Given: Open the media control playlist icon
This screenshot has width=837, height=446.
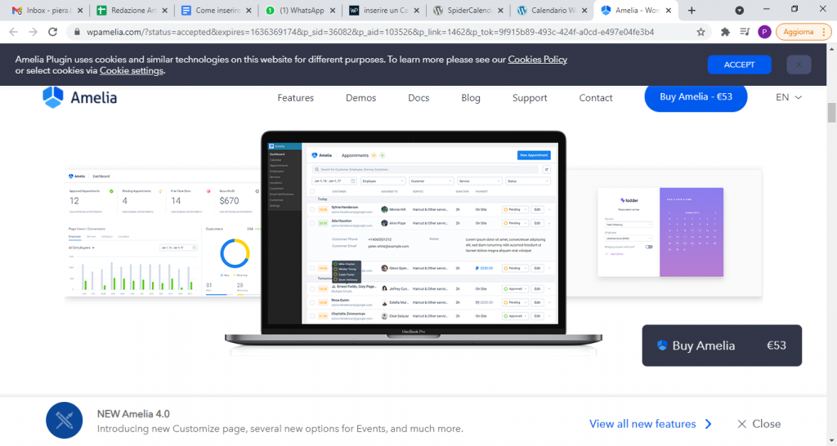Looking at the screenshot, I should pos(745,32).
